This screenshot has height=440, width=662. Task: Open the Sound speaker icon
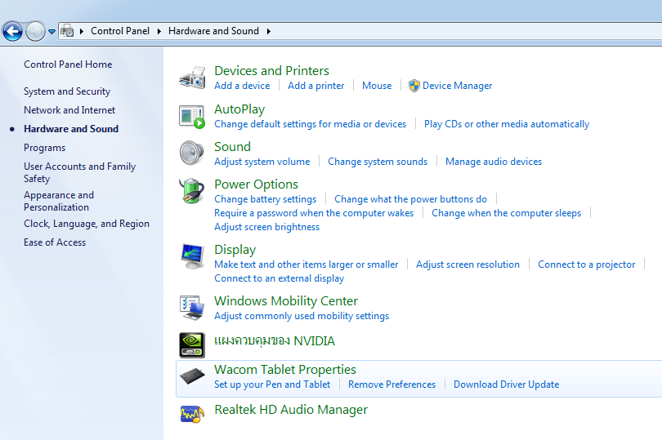pos(192,153)
